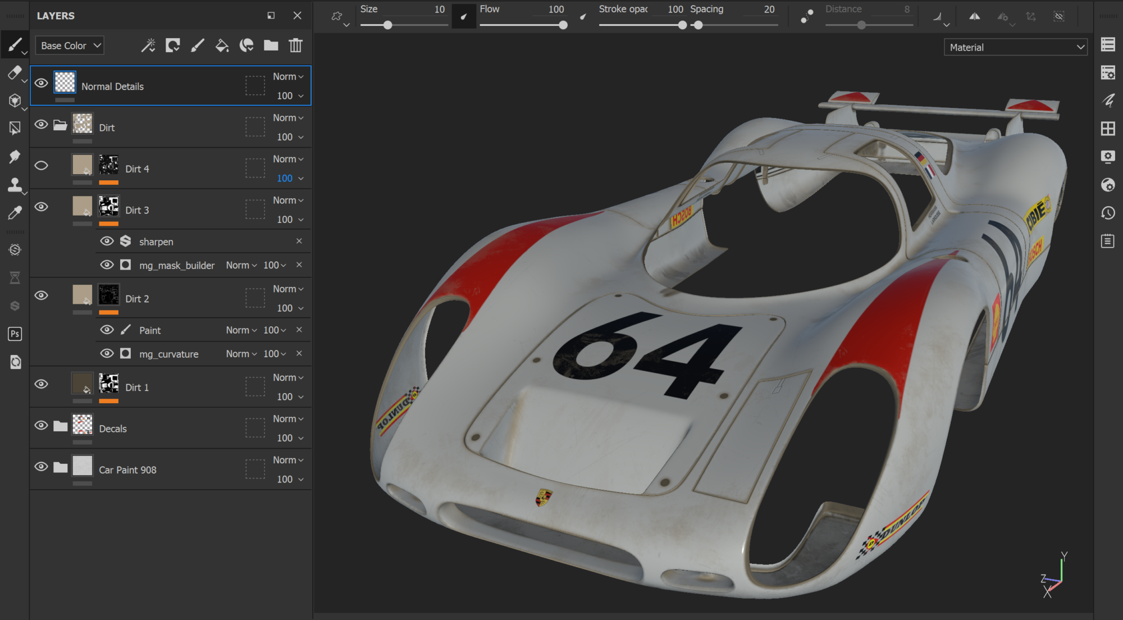1123x620 pixels.
Task: Pick the Material Picker eyedropper tool
Action: tap(15, 213)
